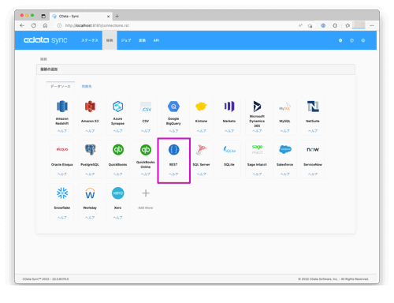Select the SQL Server connector
Viewport: 394px width, 303px height.
click(201, 150)
